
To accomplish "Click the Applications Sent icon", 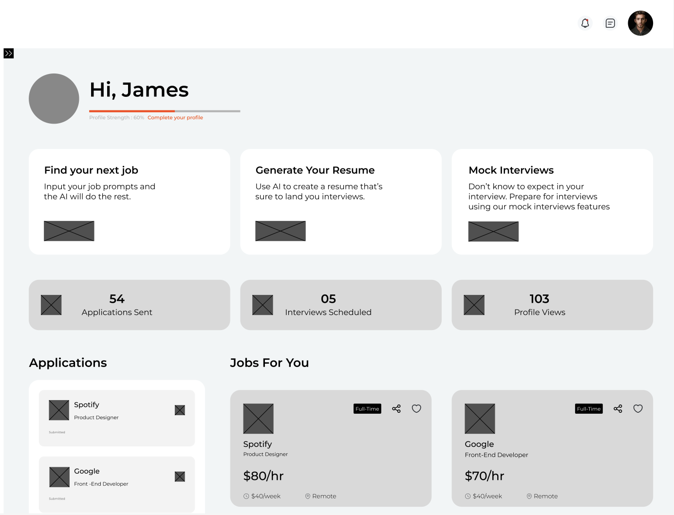I will [x=51, y=305].
